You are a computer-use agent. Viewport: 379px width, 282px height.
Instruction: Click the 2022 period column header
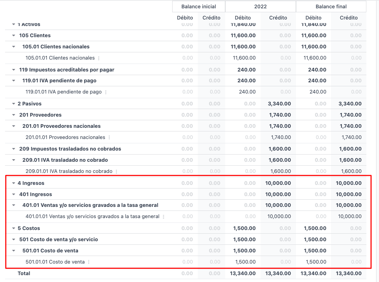[x=260, y=6]
